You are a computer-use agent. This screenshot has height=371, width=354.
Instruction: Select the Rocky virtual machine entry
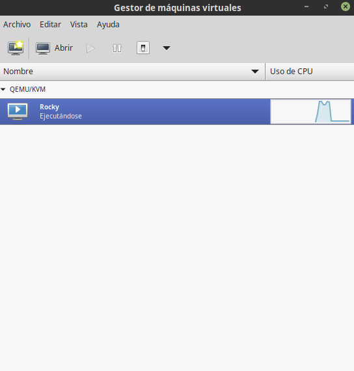pos(177,111)
